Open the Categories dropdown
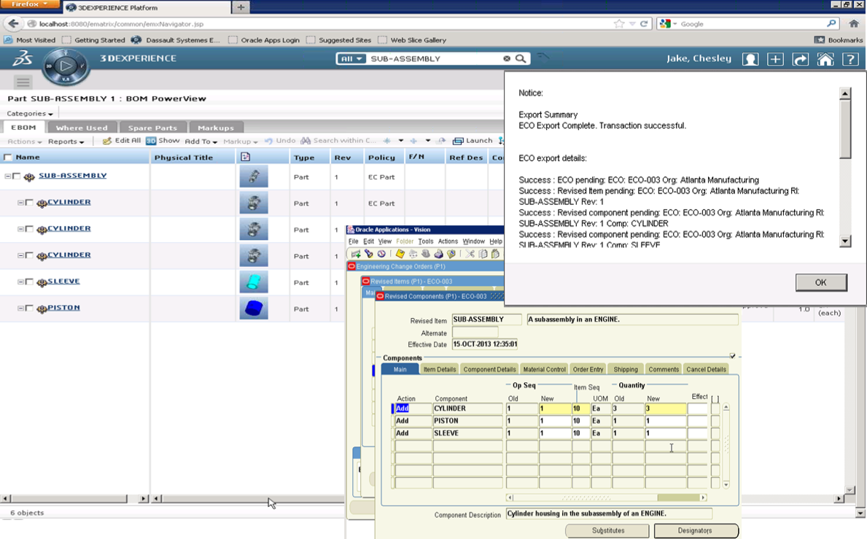867x539 pixels. pyautogui.click(x=29, y=114)
